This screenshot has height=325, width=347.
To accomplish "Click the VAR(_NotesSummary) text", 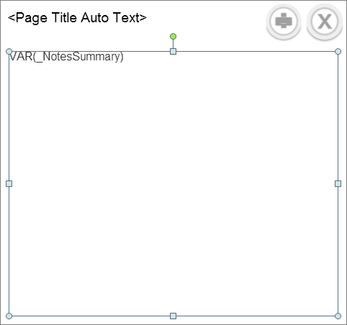I will tap(66, 57).
